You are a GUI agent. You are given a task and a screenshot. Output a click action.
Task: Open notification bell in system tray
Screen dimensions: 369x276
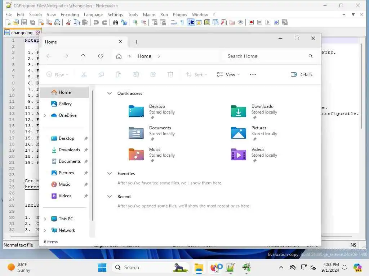(344, 267)
